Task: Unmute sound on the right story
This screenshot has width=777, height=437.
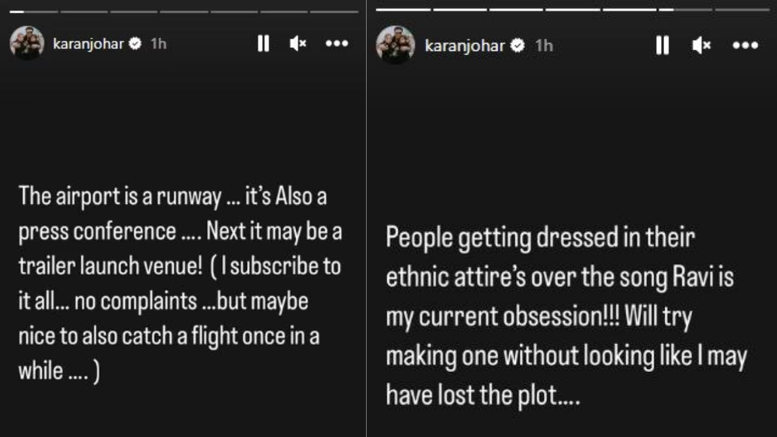Action: pyautogui.click(x=701, y=46)
